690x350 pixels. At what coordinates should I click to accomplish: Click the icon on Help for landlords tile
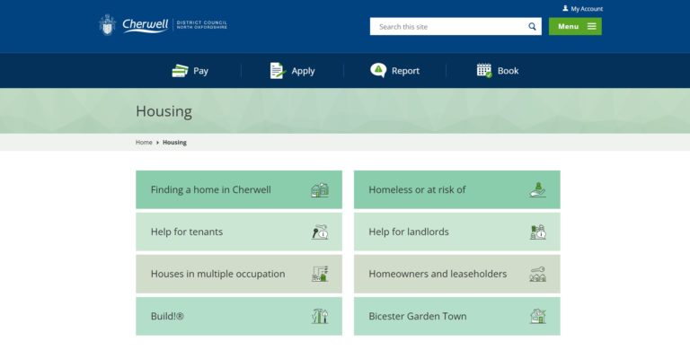pos(538,232)
